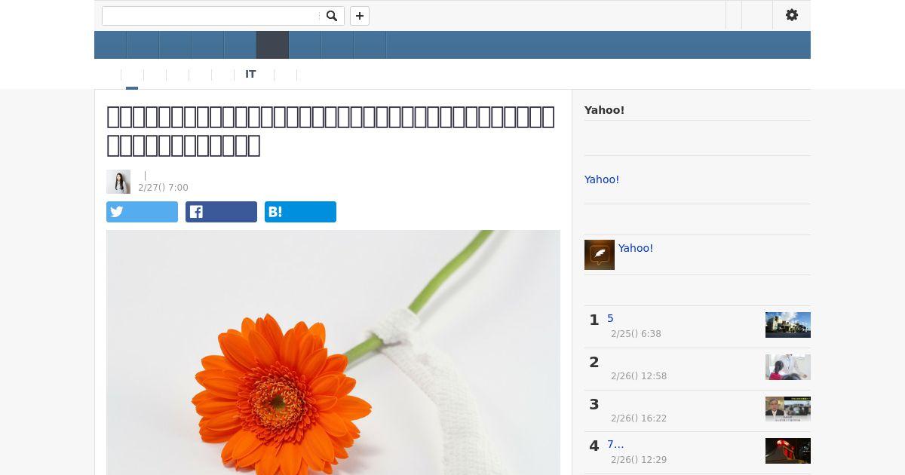The image size is (905, 475).
Task: Click the 2/26 16:22 ranking date text
Action: coord(639,418)
